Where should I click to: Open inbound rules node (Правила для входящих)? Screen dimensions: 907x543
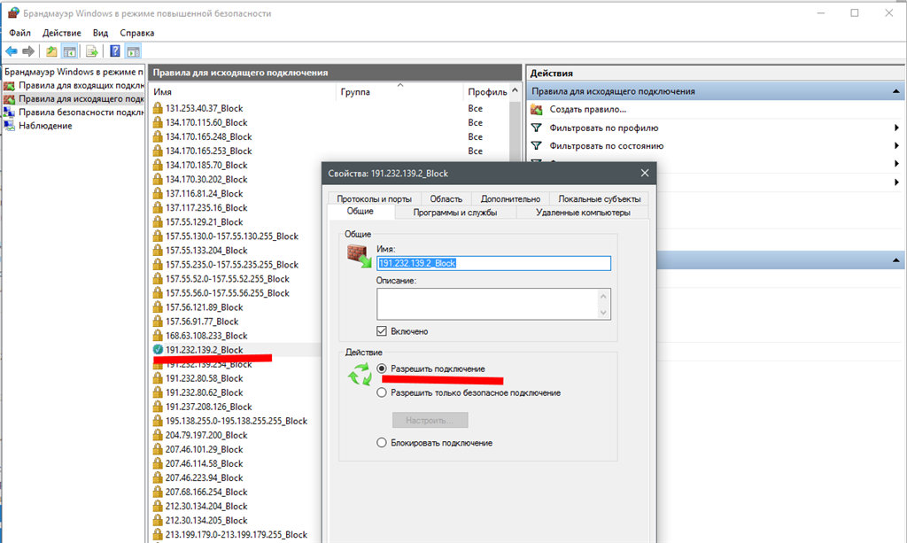[81, 85]
